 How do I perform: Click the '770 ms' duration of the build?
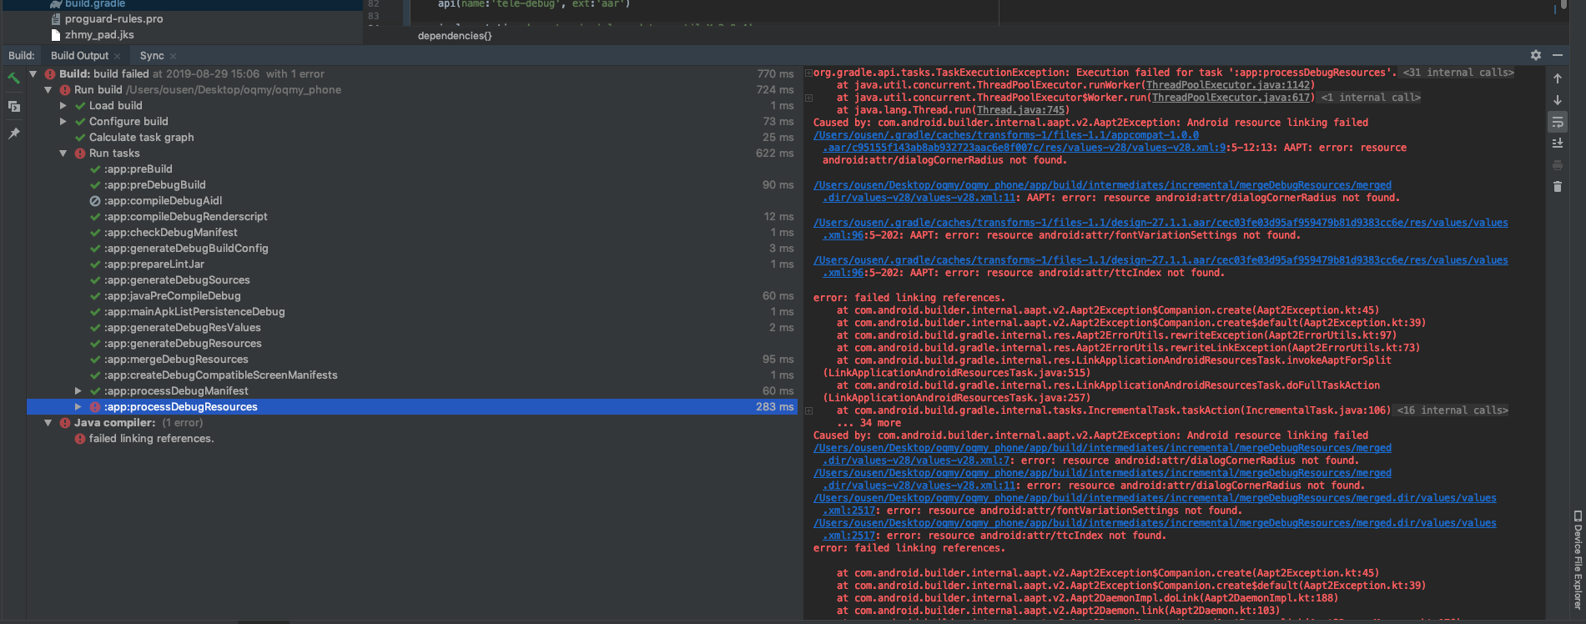(775, 74)
